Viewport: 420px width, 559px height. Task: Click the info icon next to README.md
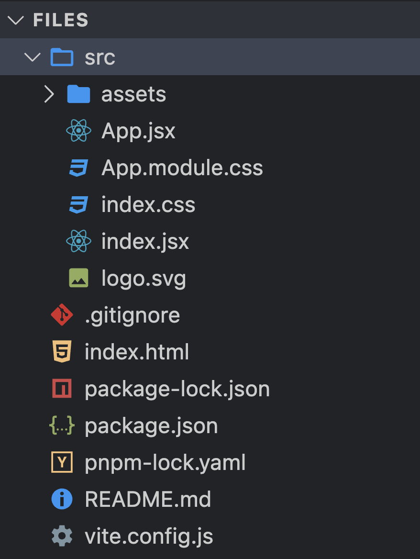point(62,499)
